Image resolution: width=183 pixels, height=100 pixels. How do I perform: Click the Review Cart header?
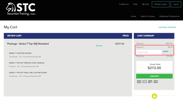[14, 36]
